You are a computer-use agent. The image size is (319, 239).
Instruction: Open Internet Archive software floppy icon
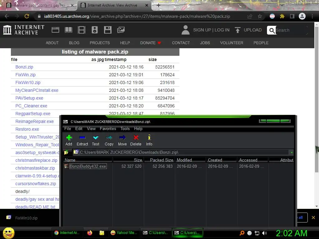tap(107, 30)
